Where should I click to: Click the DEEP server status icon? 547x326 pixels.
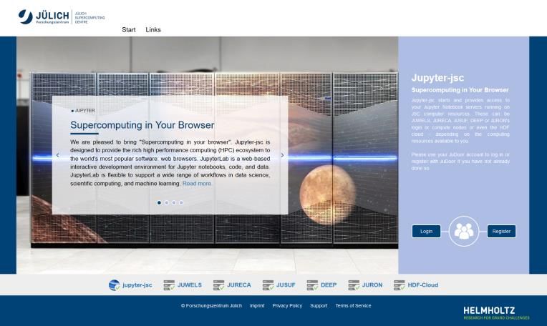(x=313, y=285)
